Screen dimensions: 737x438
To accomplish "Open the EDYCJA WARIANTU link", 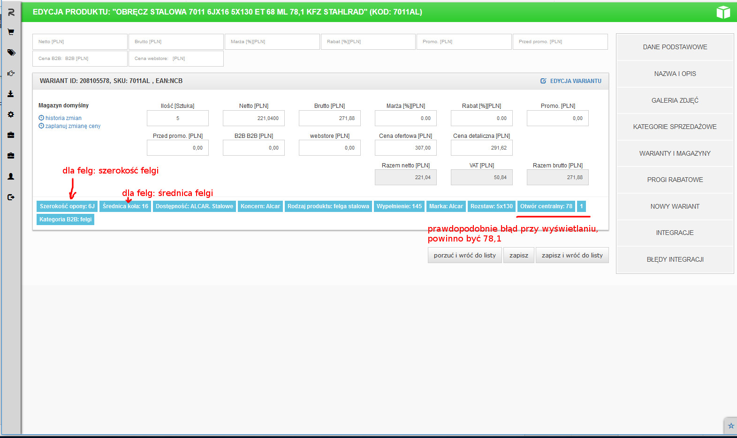I will [x=571, y=81].
